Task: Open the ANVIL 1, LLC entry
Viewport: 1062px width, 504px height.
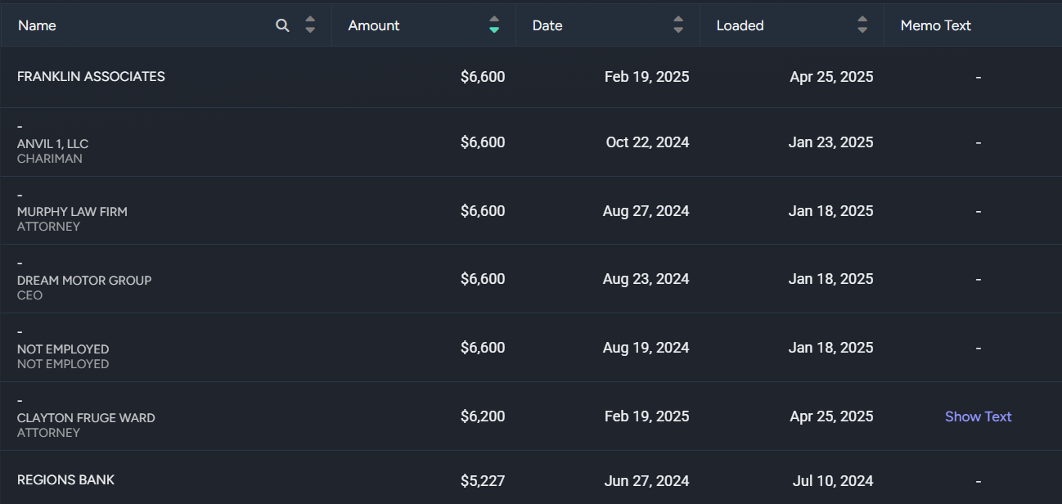Action: pos(52,143)
